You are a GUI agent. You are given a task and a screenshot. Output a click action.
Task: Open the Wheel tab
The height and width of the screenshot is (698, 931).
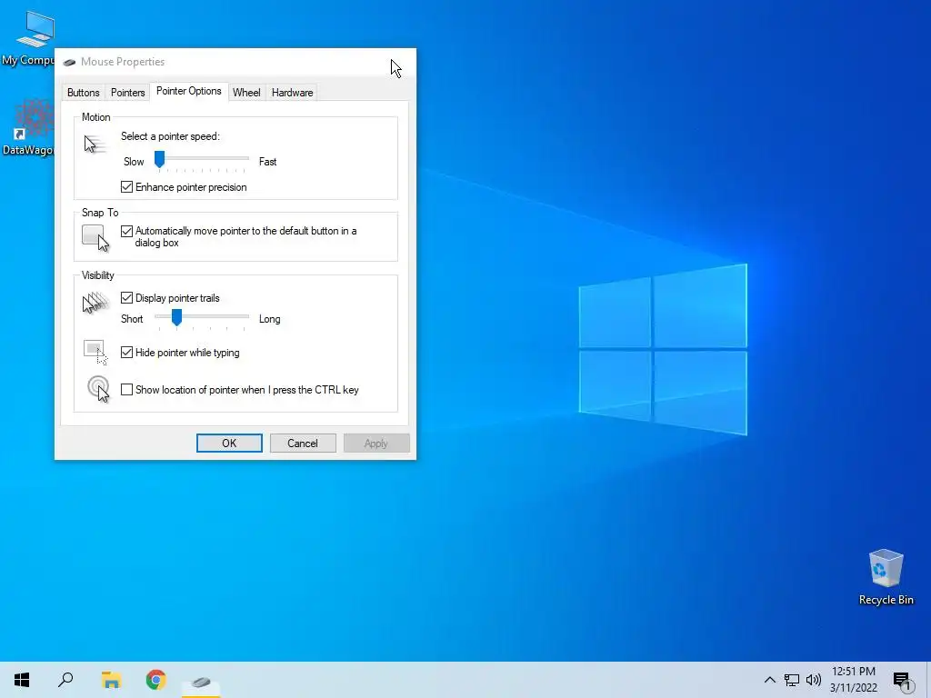click(x=246, y=93)
